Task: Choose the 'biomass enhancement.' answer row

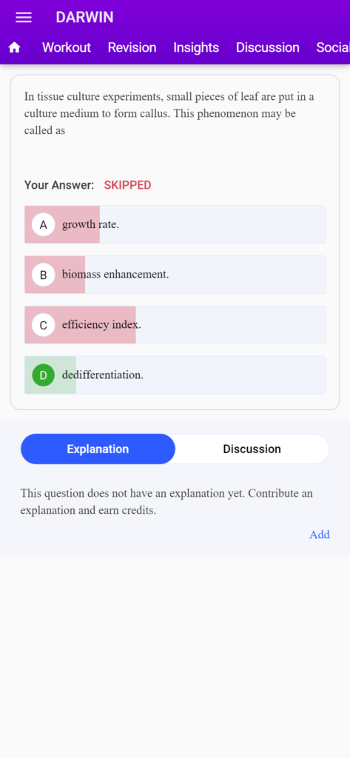Action: 175,275
